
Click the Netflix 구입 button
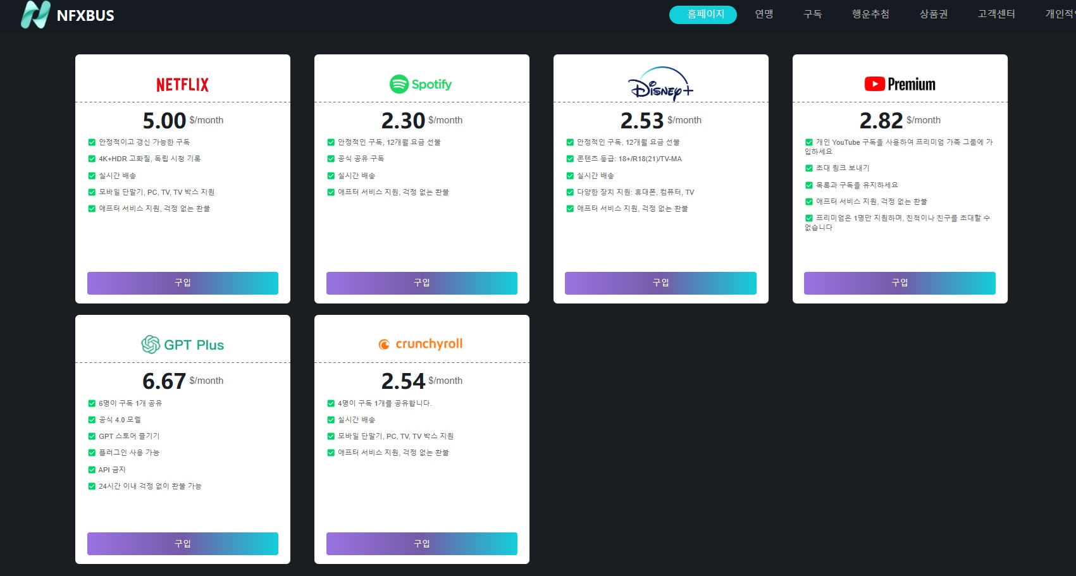coord(183,283)
